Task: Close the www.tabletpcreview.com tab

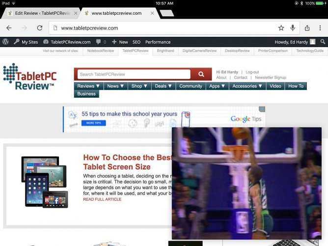Action: click(x=152, y=13)
